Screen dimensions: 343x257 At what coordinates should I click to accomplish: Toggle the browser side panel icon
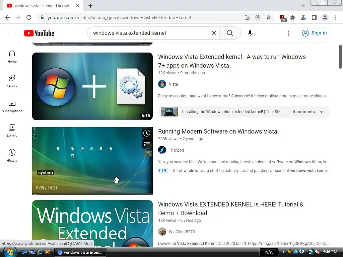click(x=314, y=17)
